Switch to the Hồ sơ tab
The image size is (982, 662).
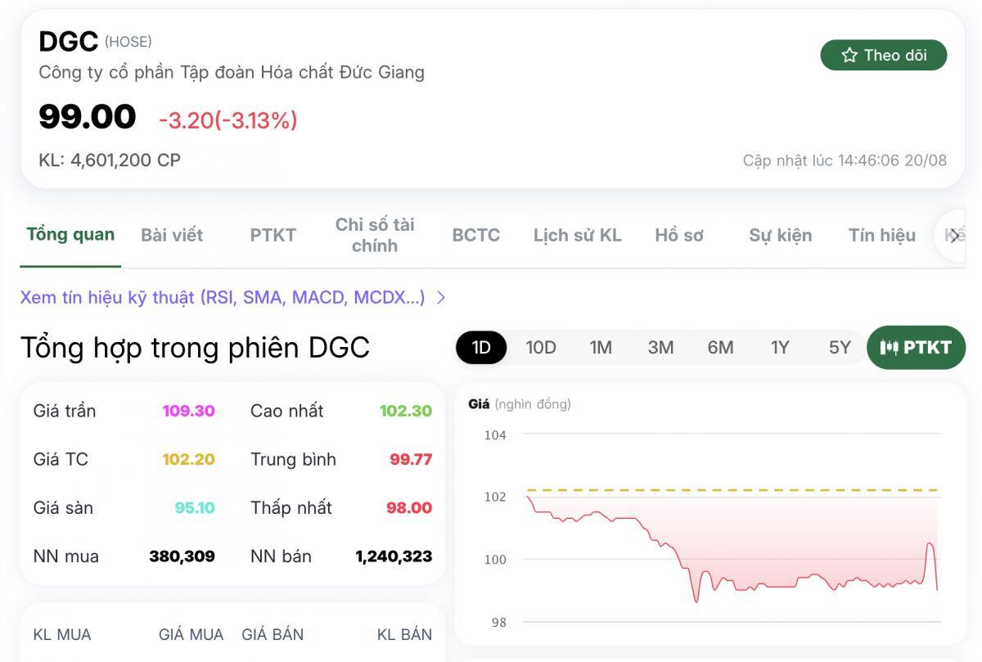pos(679,235)
